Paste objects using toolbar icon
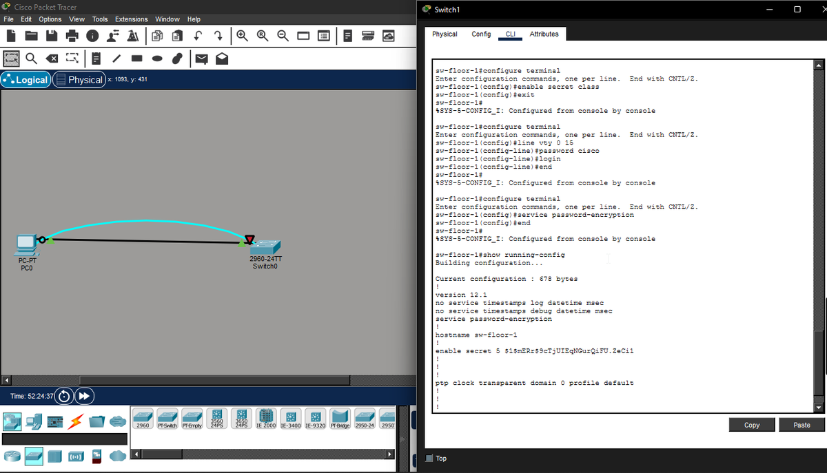The width and height of the screenshot is (827, 473). [177, 35]
